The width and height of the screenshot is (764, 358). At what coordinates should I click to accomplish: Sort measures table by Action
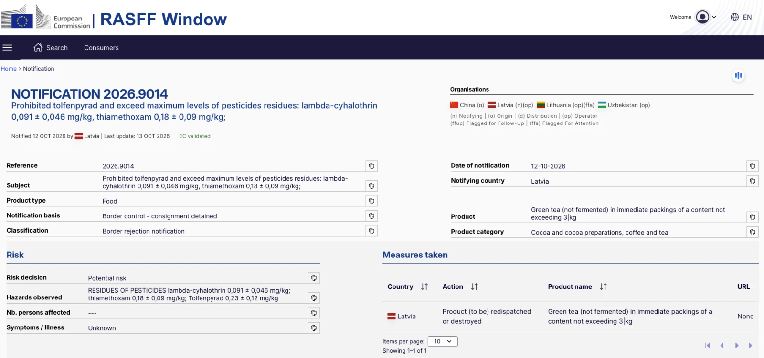click(474, 286)
